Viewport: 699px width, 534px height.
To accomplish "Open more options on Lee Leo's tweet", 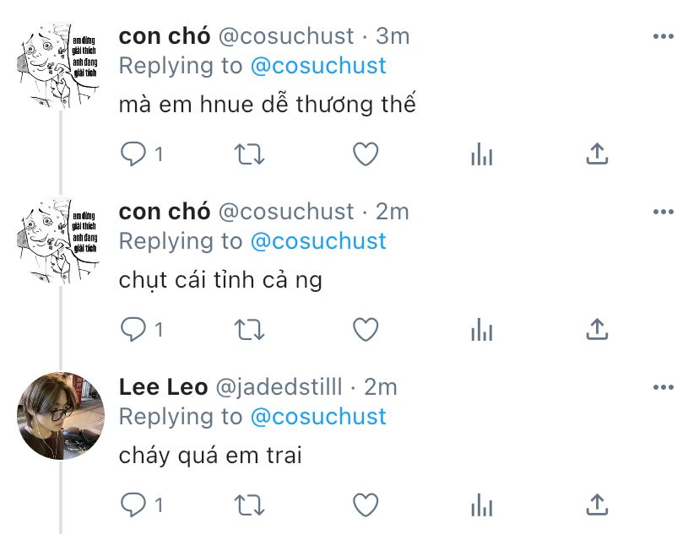I will pos(664,387).
